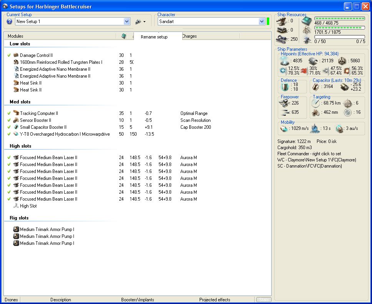The height and width of the screenshot is (304, 372).
Task: Click the Firepower turret DPS icon showing 226
Action: pos(284,103)
